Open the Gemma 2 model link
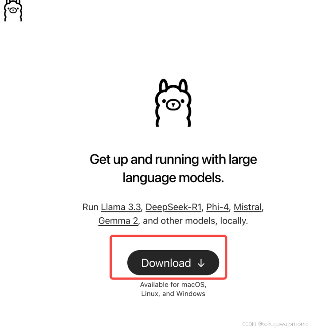Viewport: 310px width, 330px height. click(118, 221)
